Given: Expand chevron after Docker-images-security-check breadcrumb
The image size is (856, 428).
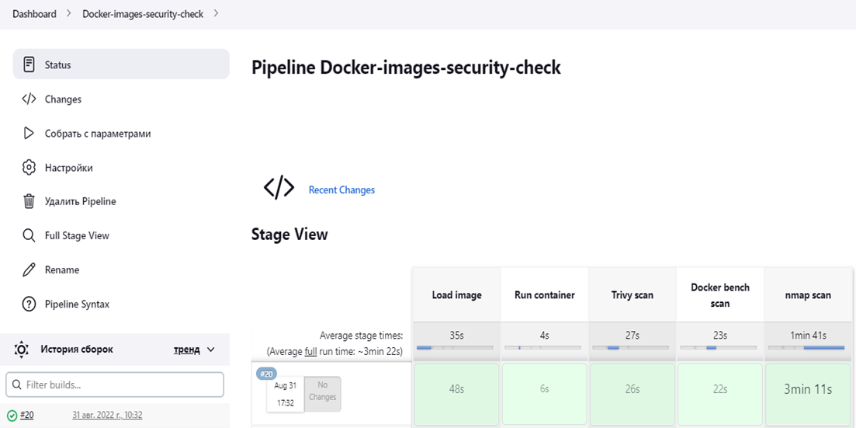Looking at the screenshot, I should tap(217, 14).
